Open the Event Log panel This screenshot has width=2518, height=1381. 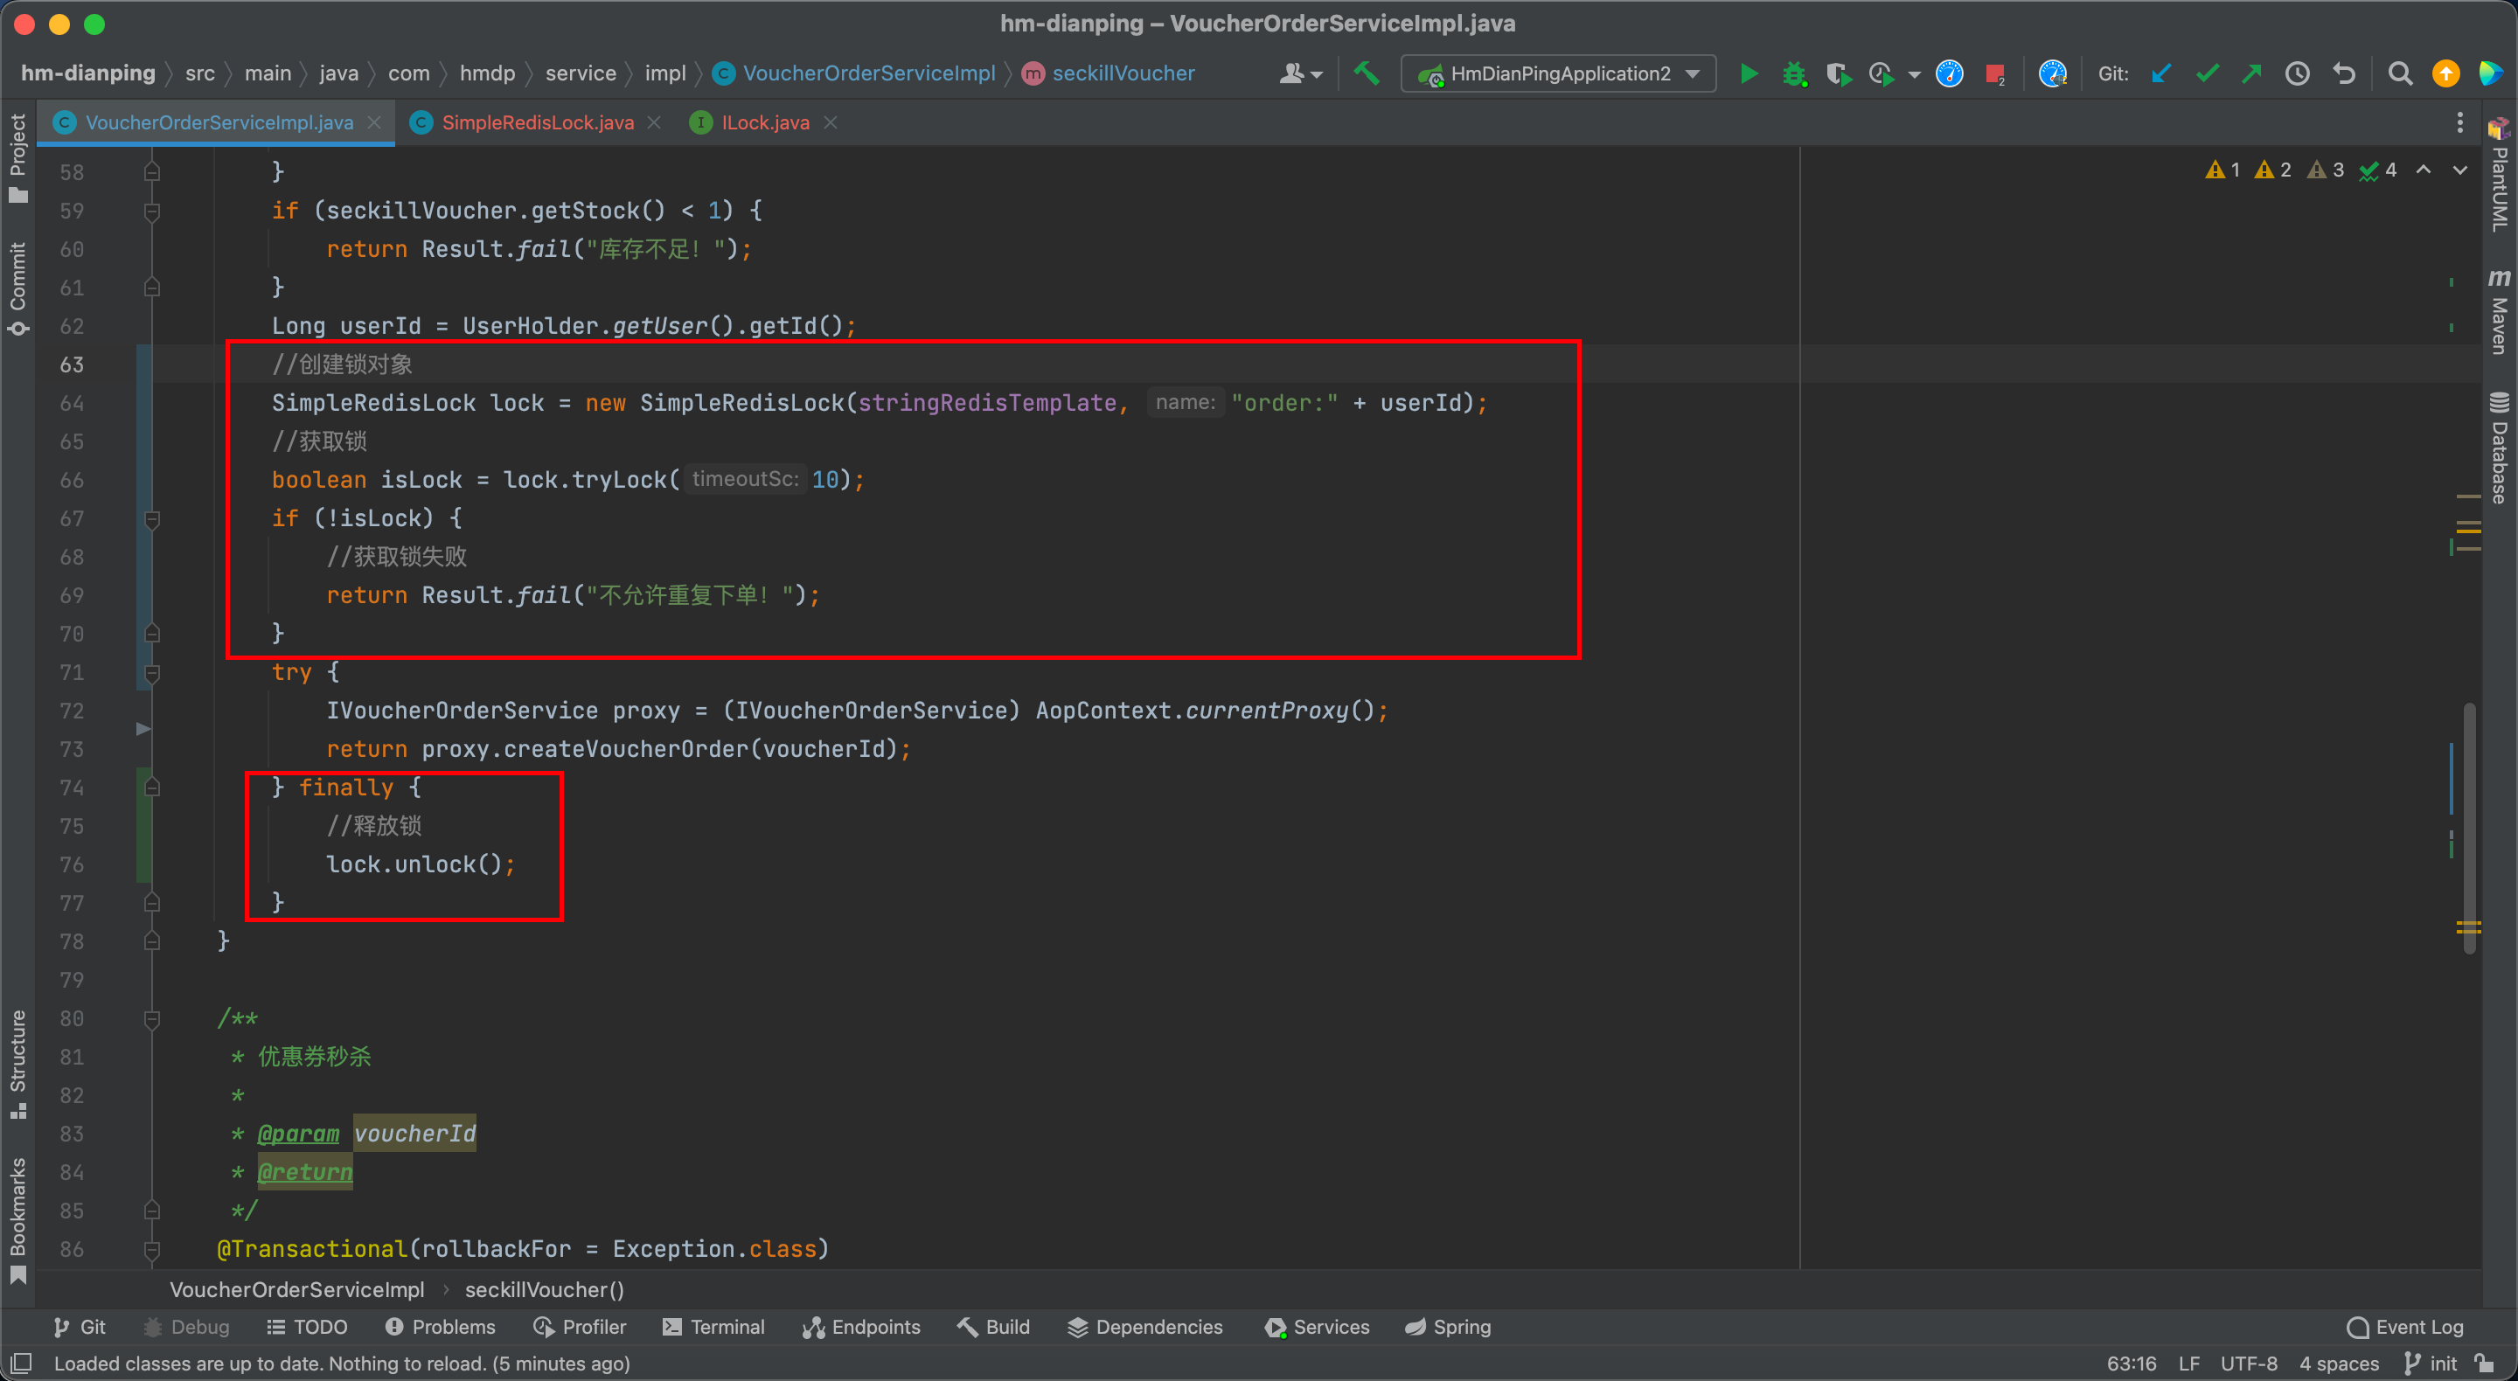[x=2405, y=1326]
